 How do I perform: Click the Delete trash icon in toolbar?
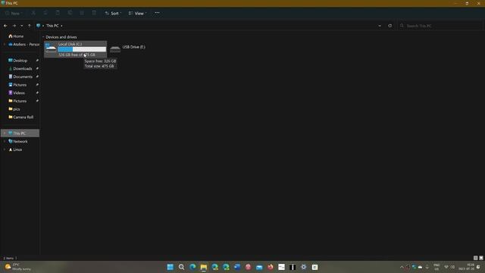coord(94,13)
